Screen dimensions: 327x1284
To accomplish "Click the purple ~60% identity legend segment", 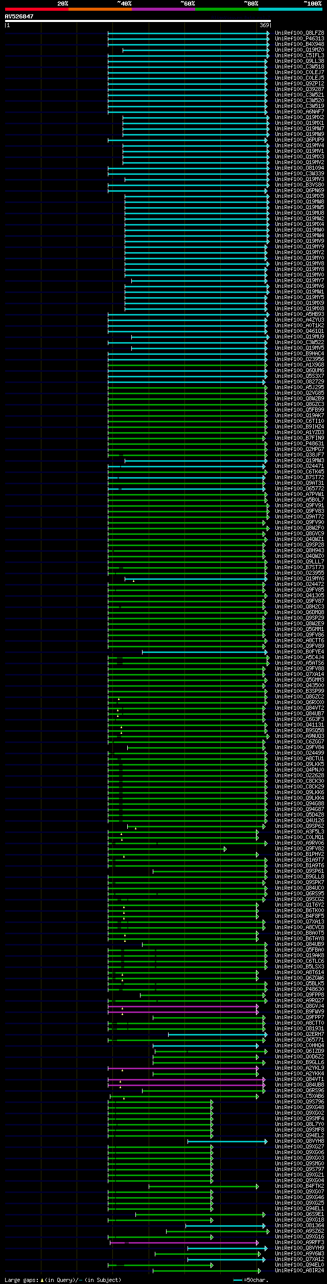I will [x=163, y=9].
